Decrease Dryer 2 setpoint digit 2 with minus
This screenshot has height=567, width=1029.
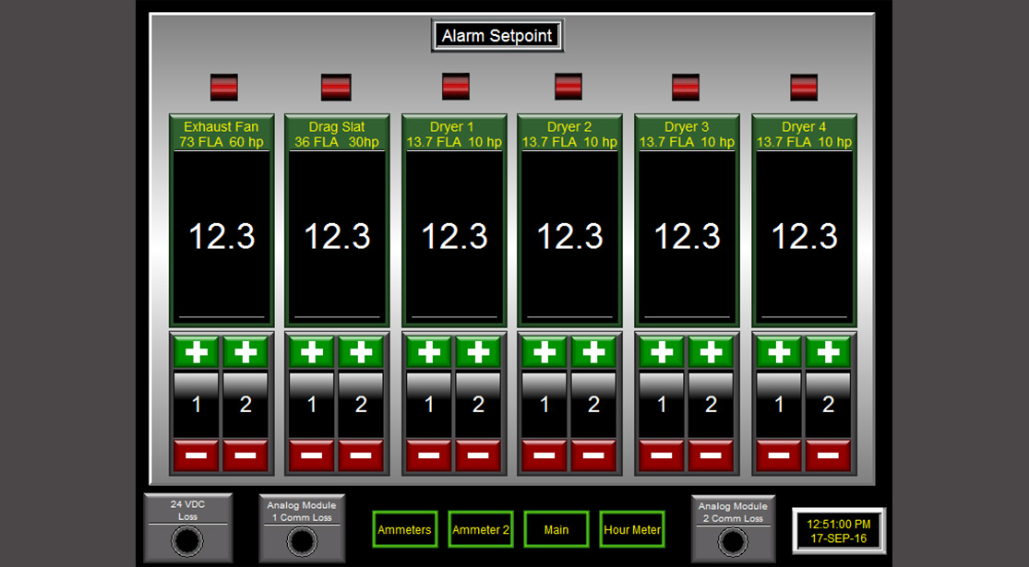[x=594, y=455]
